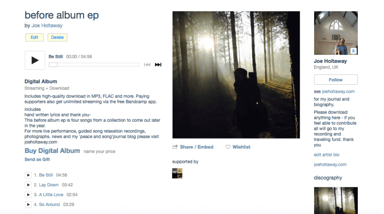Screen dimensions: 384x214
Task: Play track 1 Be Still
Action: (x=28, y=175)
